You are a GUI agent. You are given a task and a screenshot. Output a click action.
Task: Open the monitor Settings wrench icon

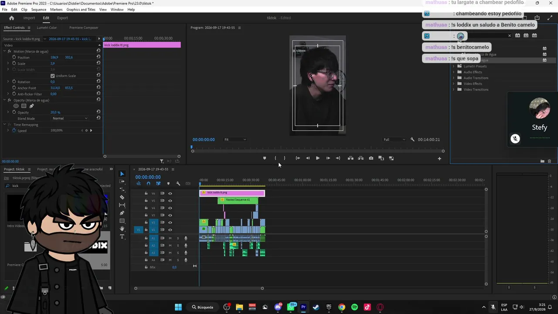(412, 140)
